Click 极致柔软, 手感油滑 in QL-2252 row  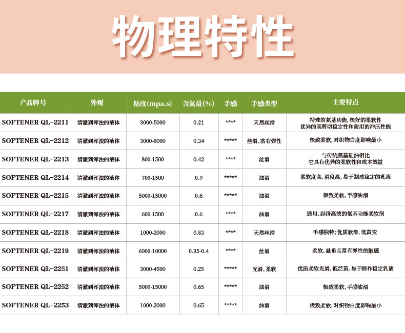346,287
